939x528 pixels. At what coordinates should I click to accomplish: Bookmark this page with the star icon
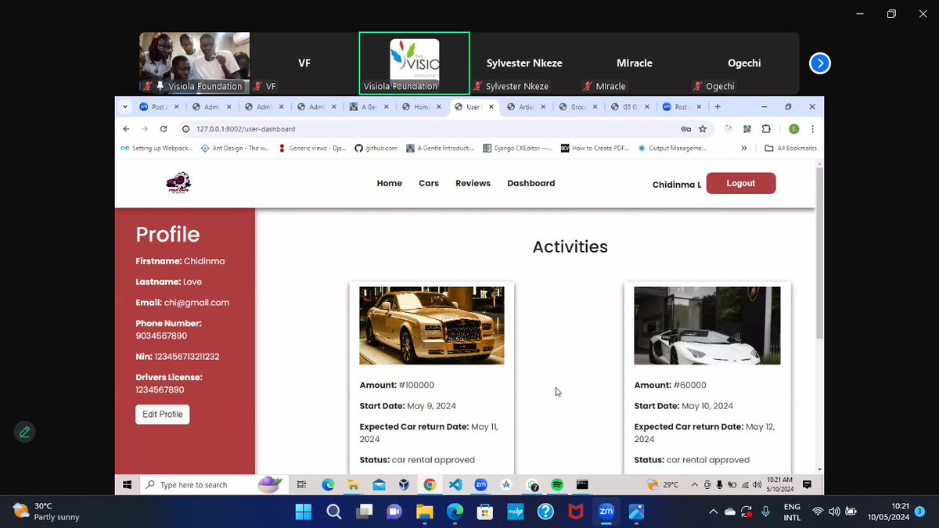point(703,129)
